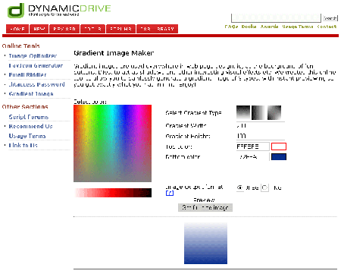
Task: Select the diagonal gradient type
Action: (274, 112)
